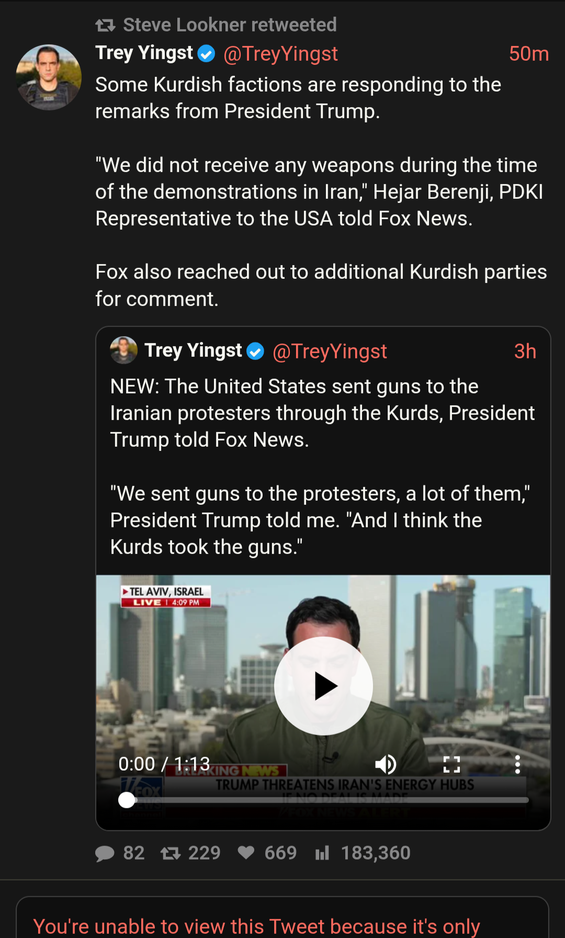
Task: Open Trey Yingst's large profile avatar
Action: click(49, 77)
